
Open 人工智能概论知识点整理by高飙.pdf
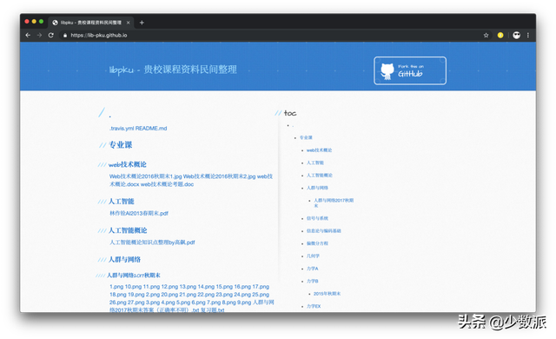[x=152, y=243]
